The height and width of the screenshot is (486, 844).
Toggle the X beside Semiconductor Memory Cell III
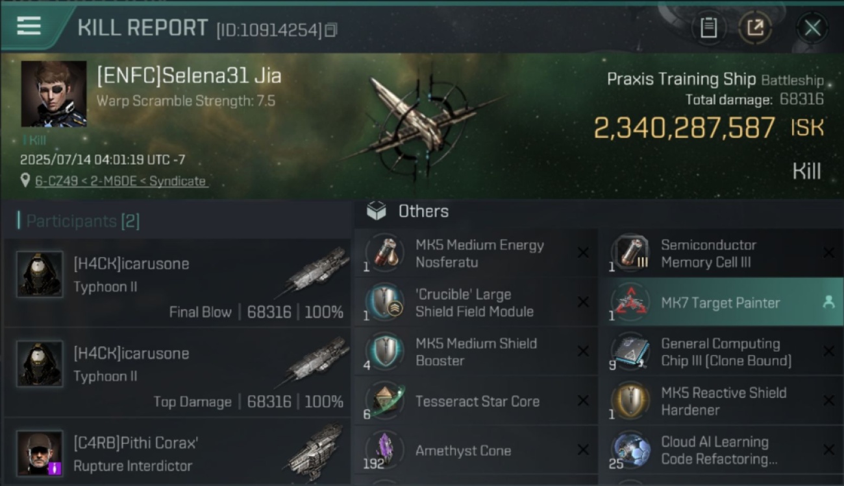click(x=828, y=253)
